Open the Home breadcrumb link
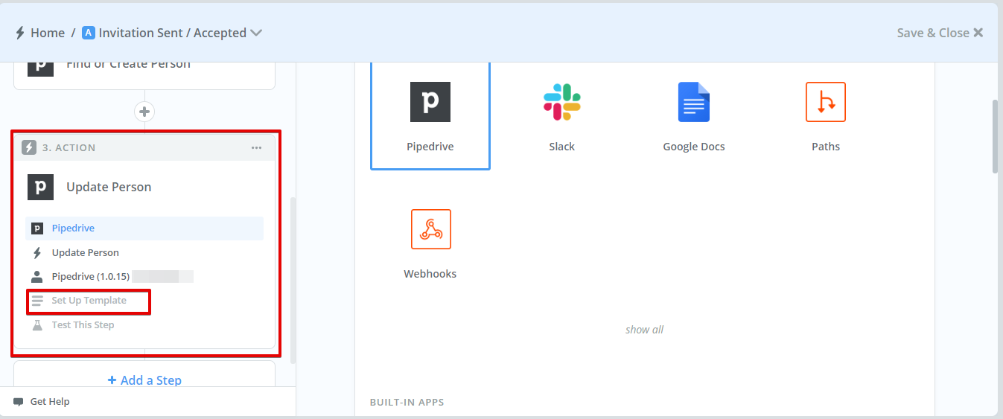 coord(48,33)
